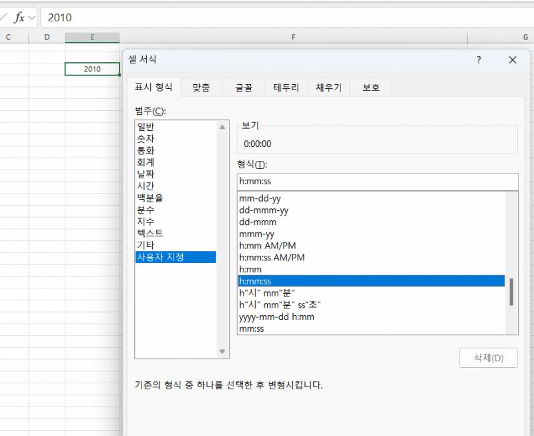Image resolution: width=534 pixels, height=436 pixels.
Task: Choose mm-dd-yy format
Action: 371,198
